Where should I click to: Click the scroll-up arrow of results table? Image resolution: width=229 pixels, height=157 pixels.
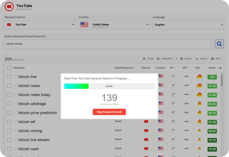point(222,74)
